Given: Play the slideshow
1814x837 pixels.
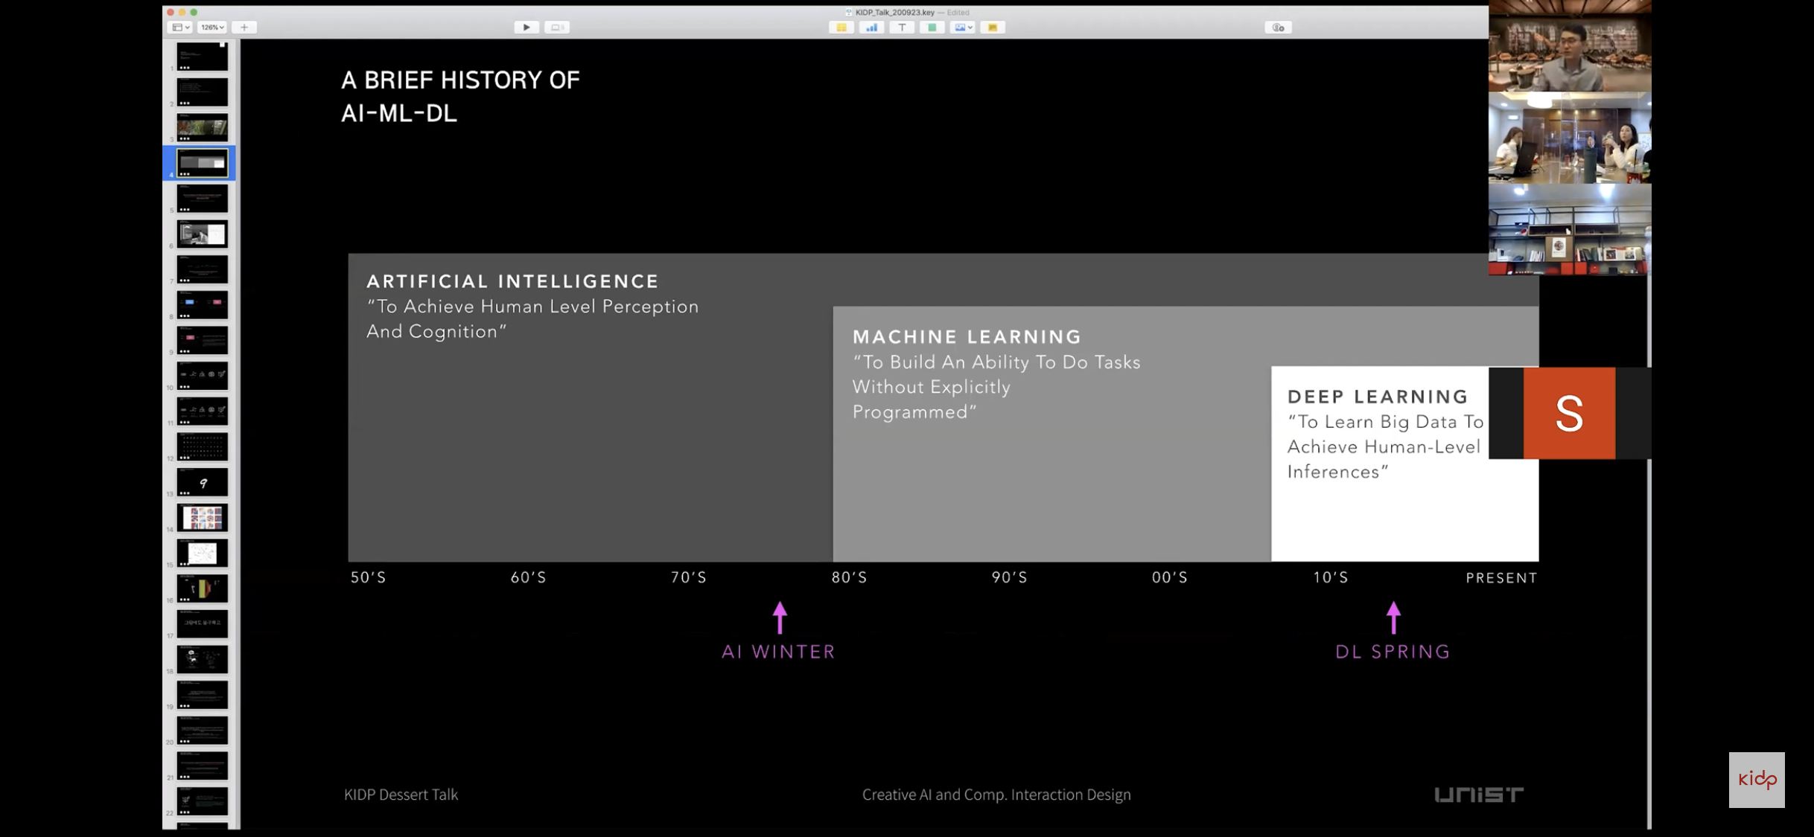Looking at the screenshot, I should (526, 28).
